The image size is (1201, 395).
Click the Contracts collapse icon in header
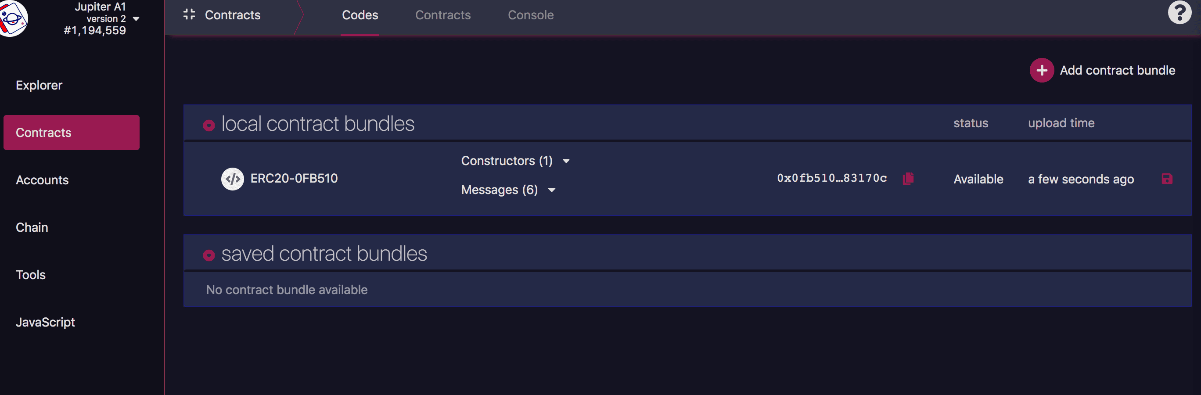tap(189, 15)
